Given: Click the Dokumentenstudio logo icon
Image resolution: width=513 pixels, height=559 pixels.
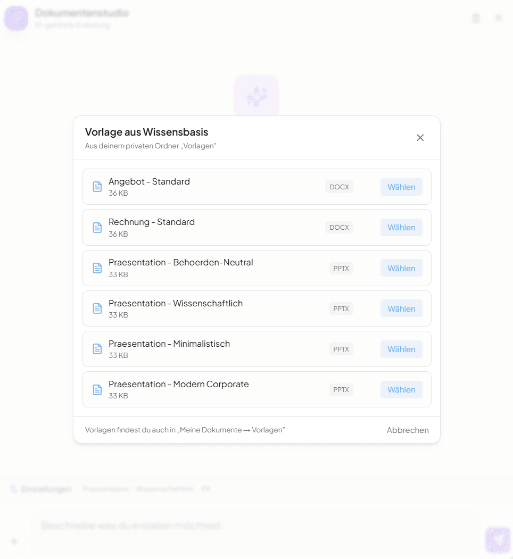Looking at the screenshot, I should pos(16,18).
